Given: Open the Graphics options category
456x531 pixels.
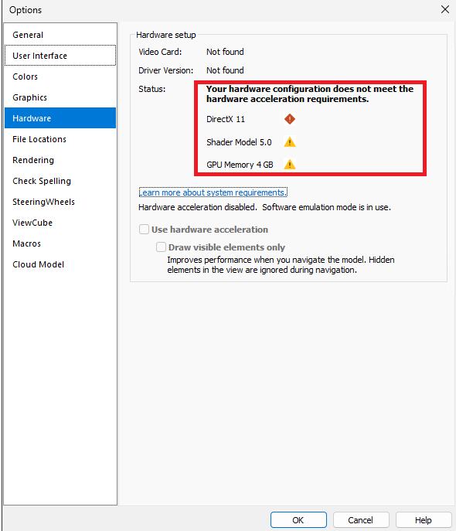Looking at the screenshot, I should click(60, 97).
